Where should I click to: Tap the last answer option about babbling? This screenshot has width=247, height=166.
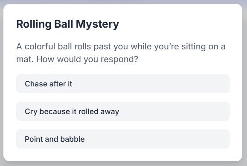click(123, 139)
